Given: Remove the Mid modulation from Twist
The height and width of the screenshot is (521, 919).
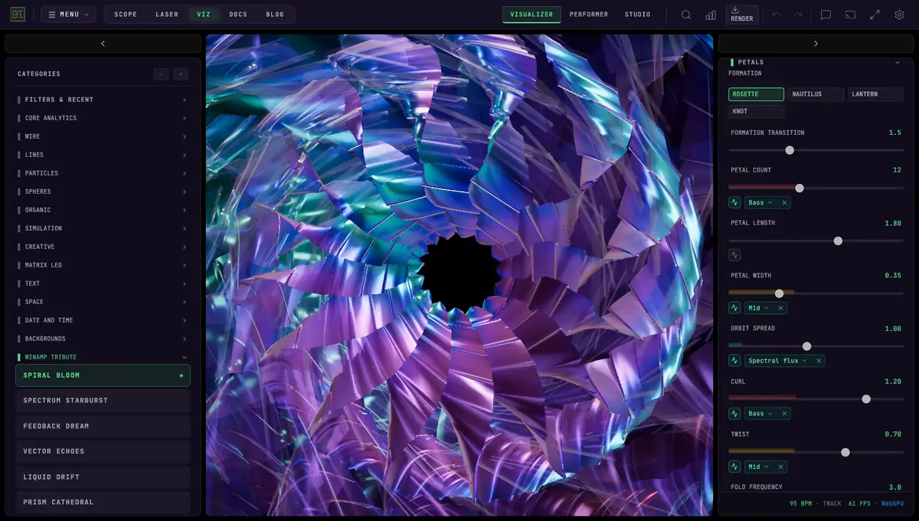Looking at the screenshot, I should click(780, 467).
